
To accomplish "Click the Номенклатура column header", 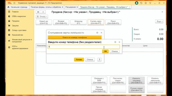I will 41,46.
